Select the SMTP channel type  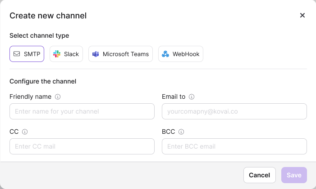coord(27,54)
